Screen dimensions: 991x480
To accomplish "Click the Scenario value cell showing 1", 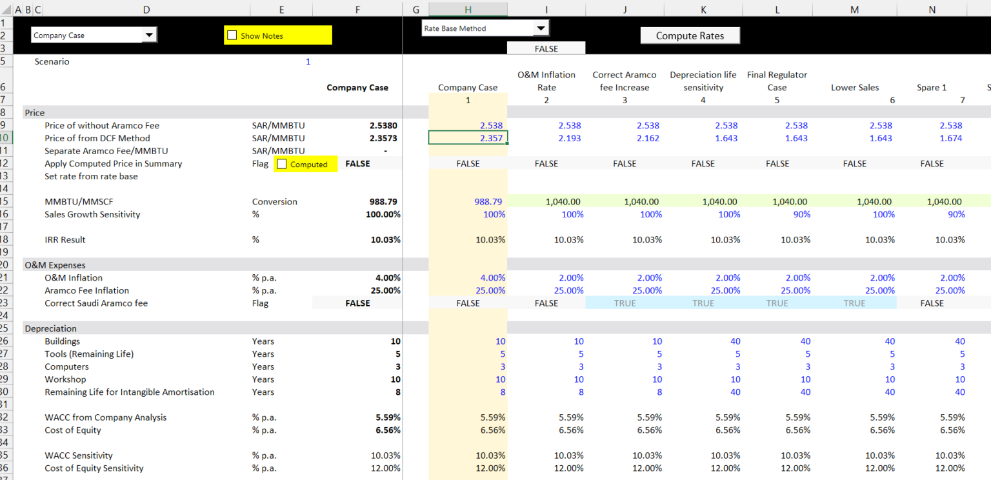I will point(308,61).
